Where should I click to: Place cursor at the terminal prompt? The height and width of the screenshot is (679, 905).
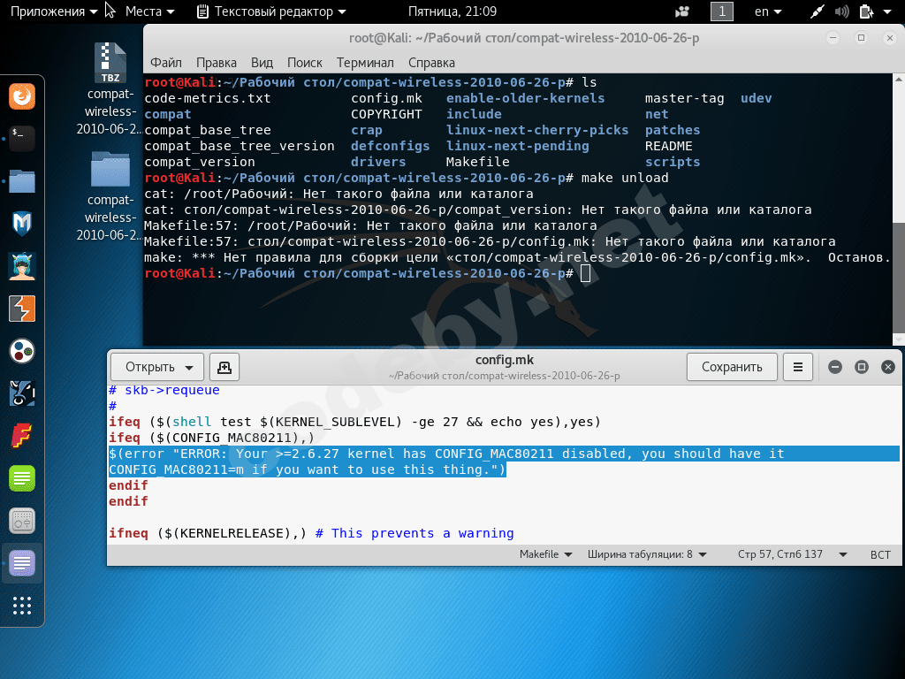click(585, 273)
